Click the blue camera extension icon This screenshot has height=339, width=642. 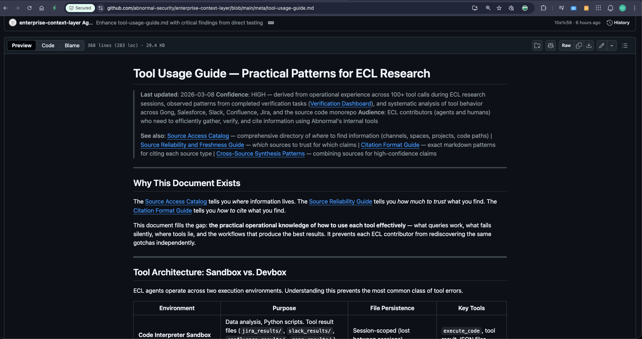click(x=574, y=8)
